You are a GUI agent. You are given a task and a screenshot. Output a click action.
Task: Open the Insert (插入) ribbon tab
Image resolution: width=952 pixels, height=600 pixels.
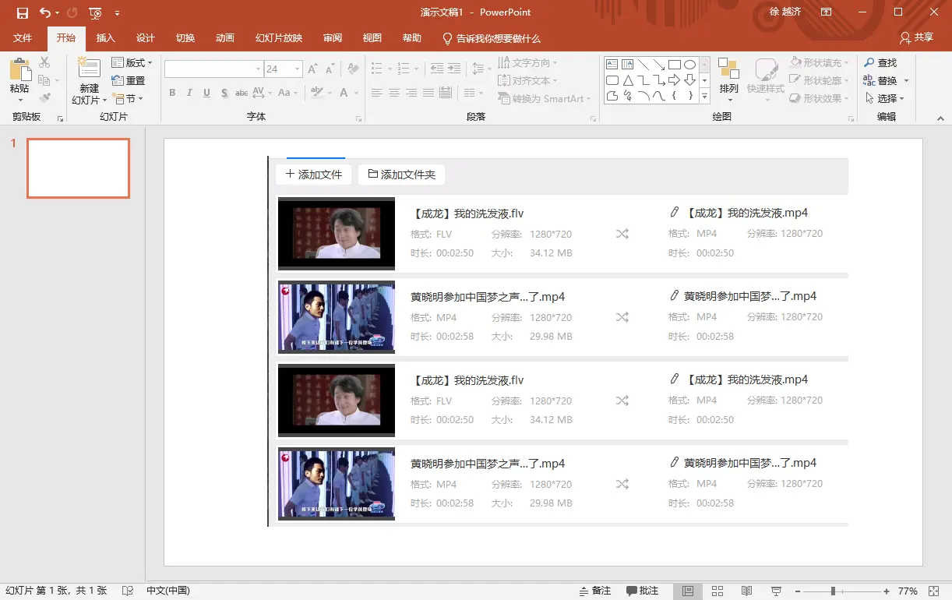tap(105, 38)
